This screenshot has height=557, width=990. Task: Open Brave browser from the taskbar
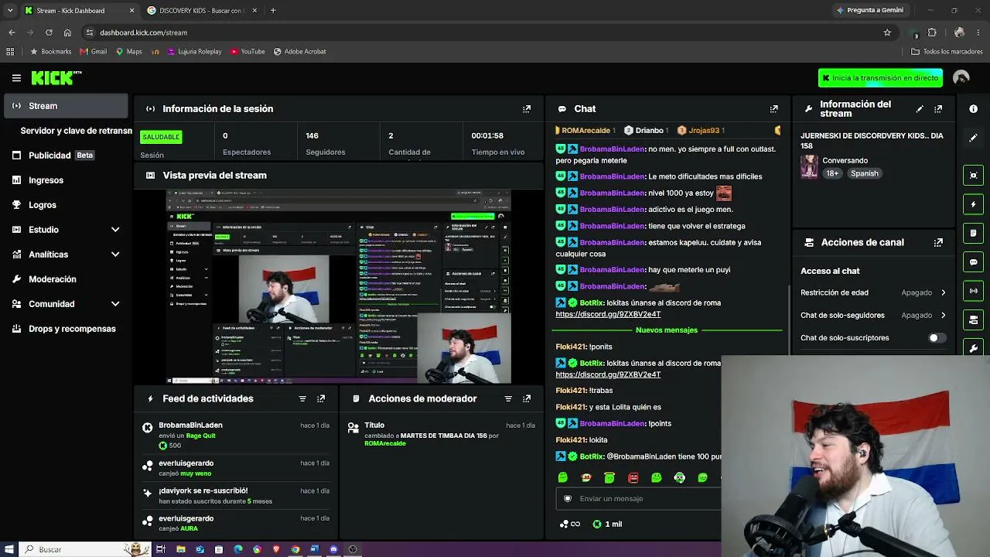(x=276, y=549)
